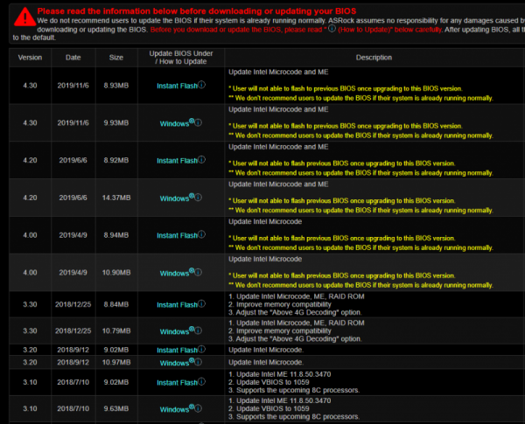Open info icon in 4.30 Windows 9.93MB row
This screenshot has width=525, height=424.
point(199,122)
